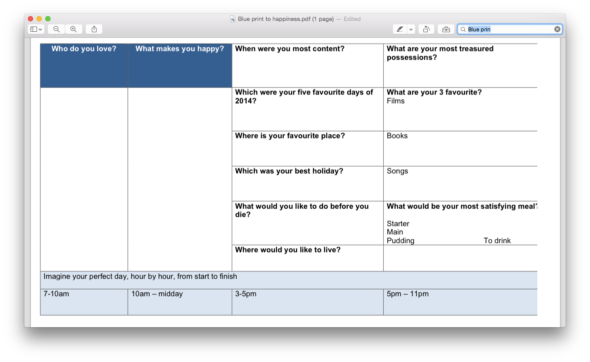
Task: Rotate the page with rotate button
Action: pos(426,29)
